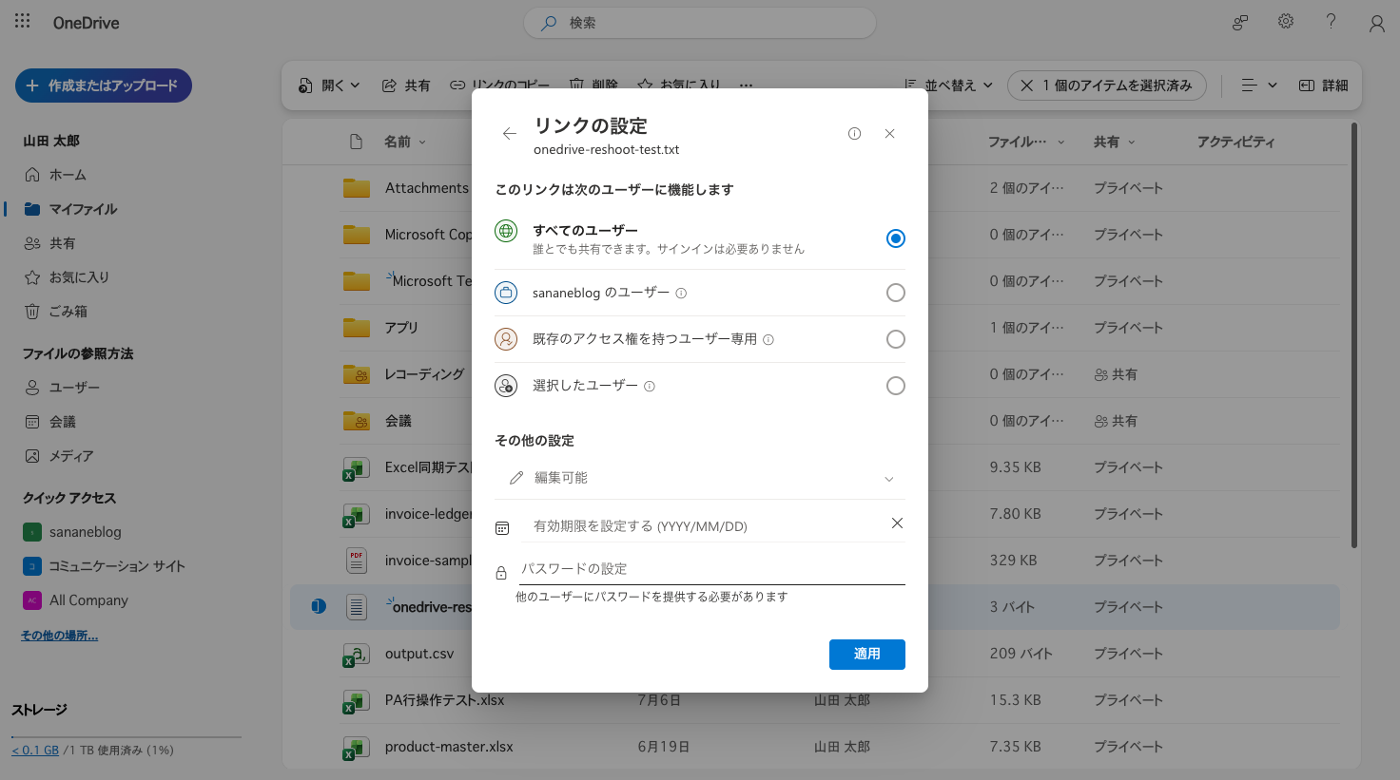Image resolution: width=1400 pixels, height=780 pixels.
Task: Expand the 編集可能 permission dropdown
Action: click(700, 478)
